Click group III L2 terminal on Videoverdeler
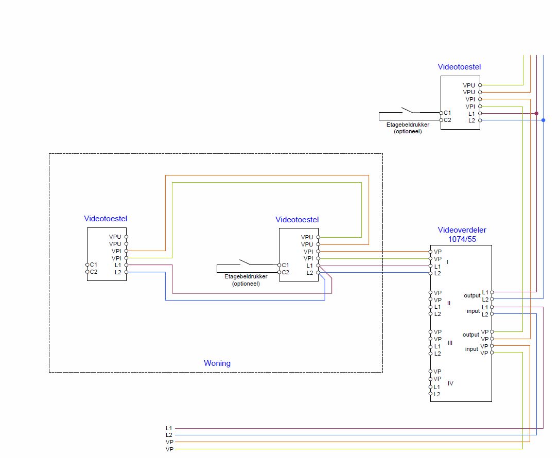Viewport: 560px width, 458px height. pyautogui.click(x=430, y=354)
